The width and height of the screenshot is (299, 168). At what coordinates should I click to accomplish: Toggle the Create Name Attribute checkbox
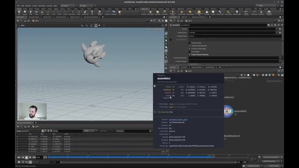(x=190, y=46)
